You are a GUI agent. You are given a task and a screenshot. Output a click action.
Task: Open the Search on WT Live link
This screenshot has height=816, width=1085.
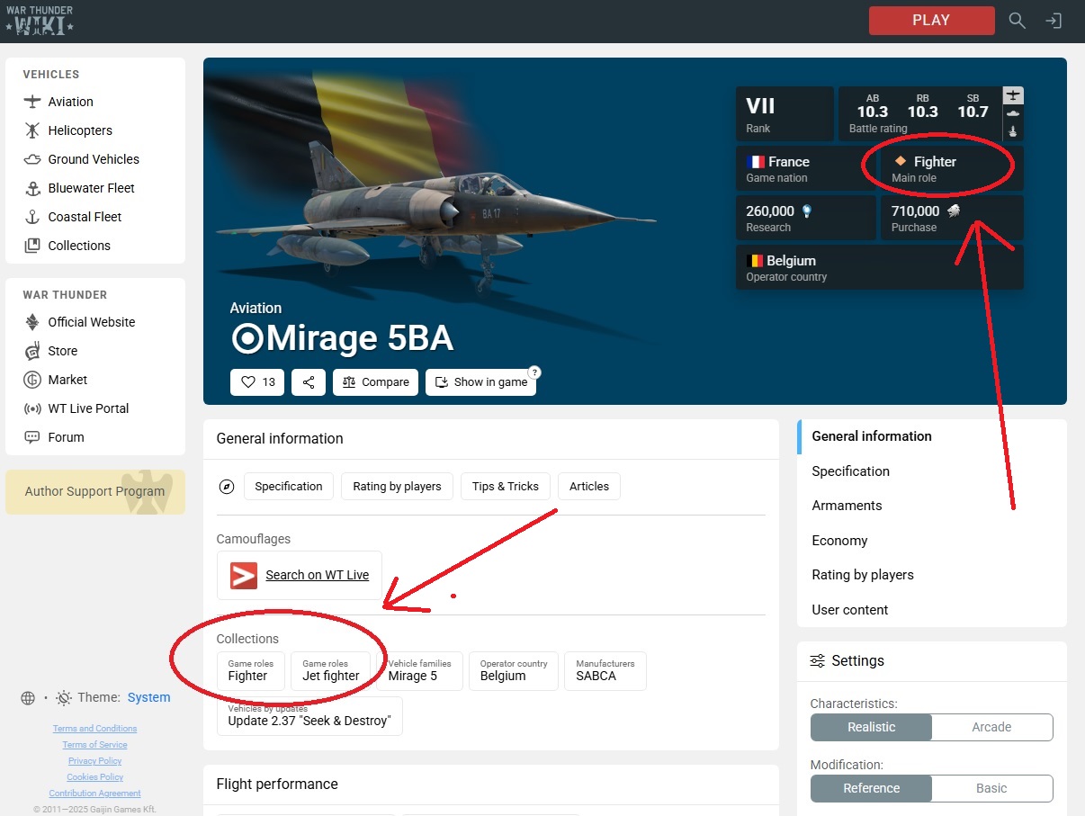[x=300, y=575]
